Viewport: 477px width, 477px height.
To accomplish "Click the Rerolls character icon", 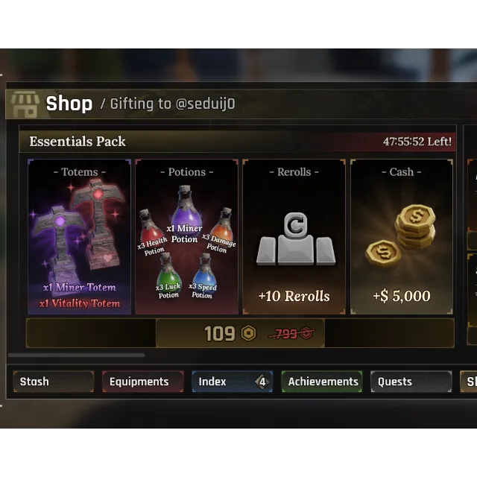I will 296,238.
